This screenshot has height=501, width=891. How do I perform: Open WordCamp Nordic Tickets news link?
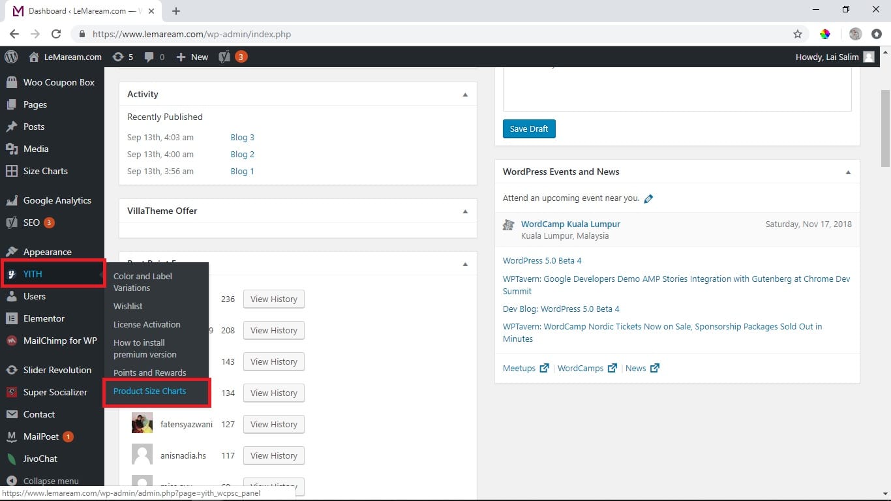point(662,332)
